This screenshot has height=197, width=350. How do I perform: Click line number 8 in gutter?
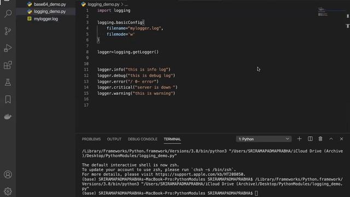pyautogui.click(x=87, y=52)
